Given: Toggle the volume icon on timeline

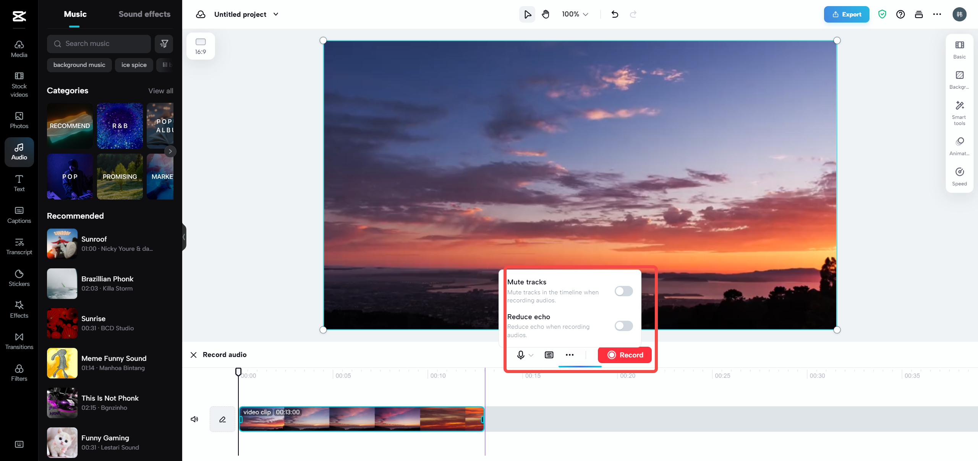Looking at the screenshot, I should point(194,419).
